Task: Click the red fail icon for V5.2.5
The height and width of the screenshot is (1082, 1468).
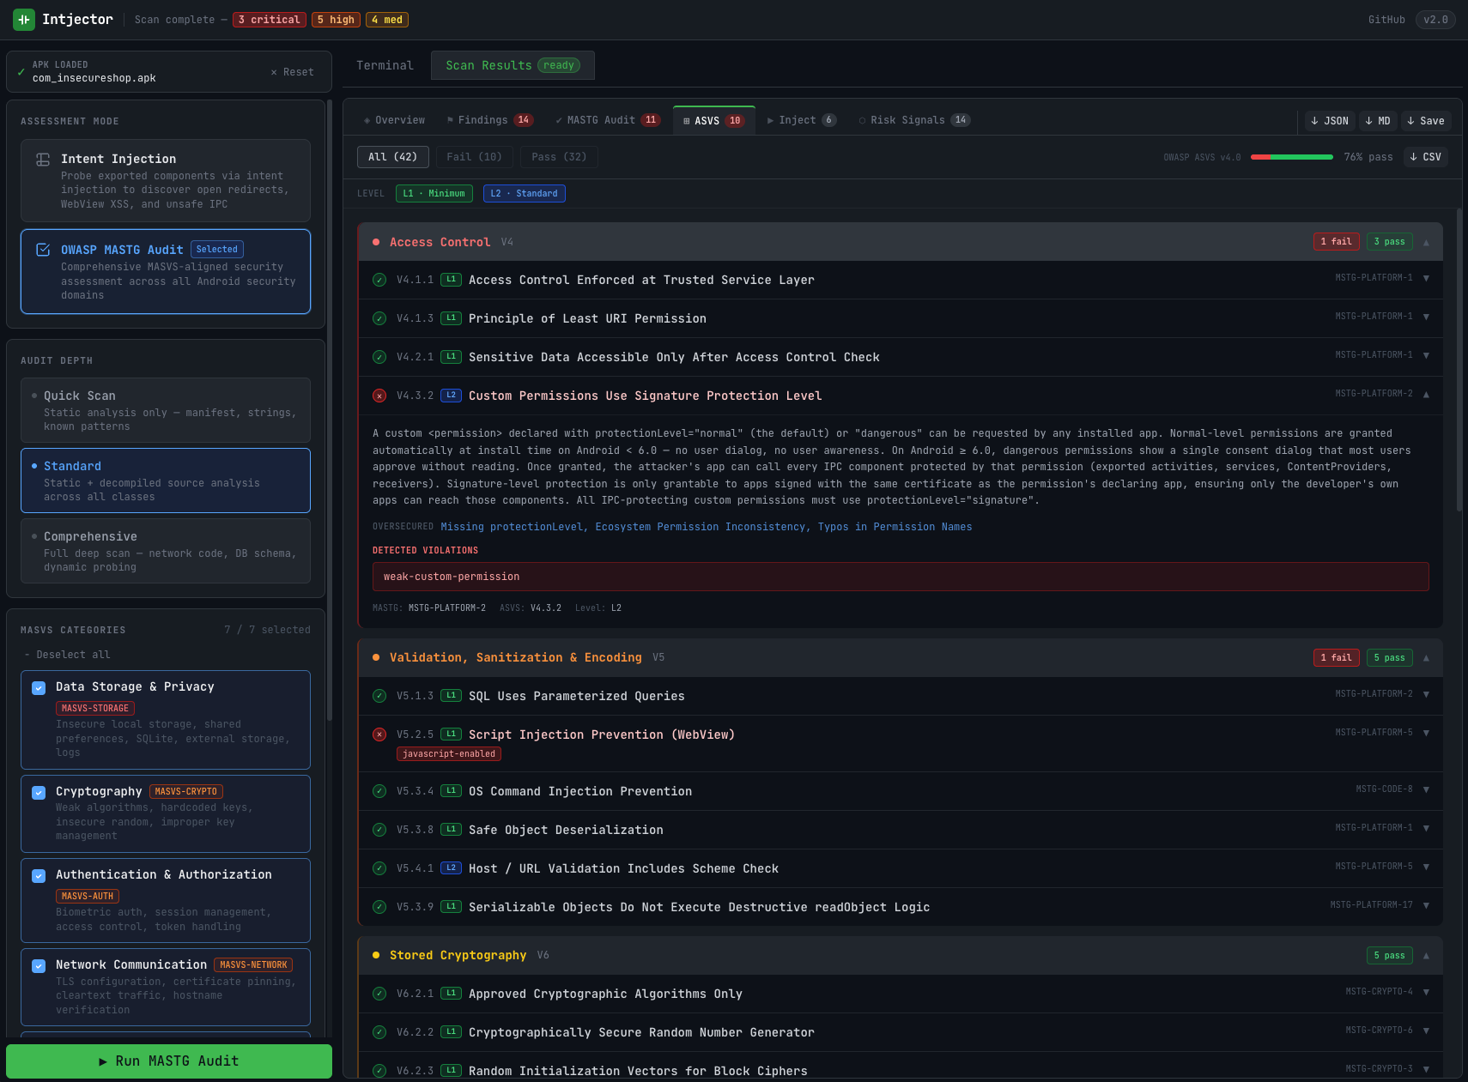Action: click(379, 734)
